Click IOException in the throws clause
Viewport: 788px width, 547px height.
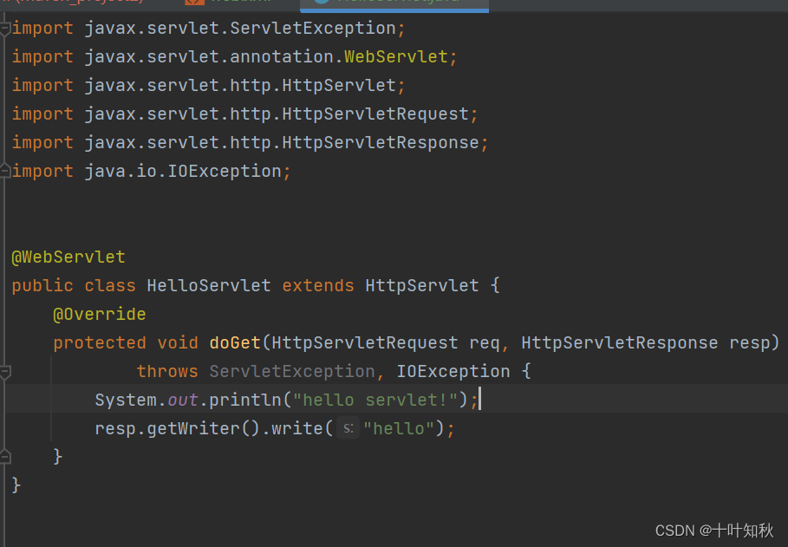tap(453, 371)
